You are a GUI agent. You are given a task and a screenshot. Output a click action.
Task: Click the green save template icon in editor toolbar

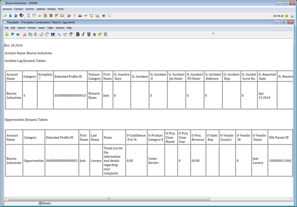(7, 34)
